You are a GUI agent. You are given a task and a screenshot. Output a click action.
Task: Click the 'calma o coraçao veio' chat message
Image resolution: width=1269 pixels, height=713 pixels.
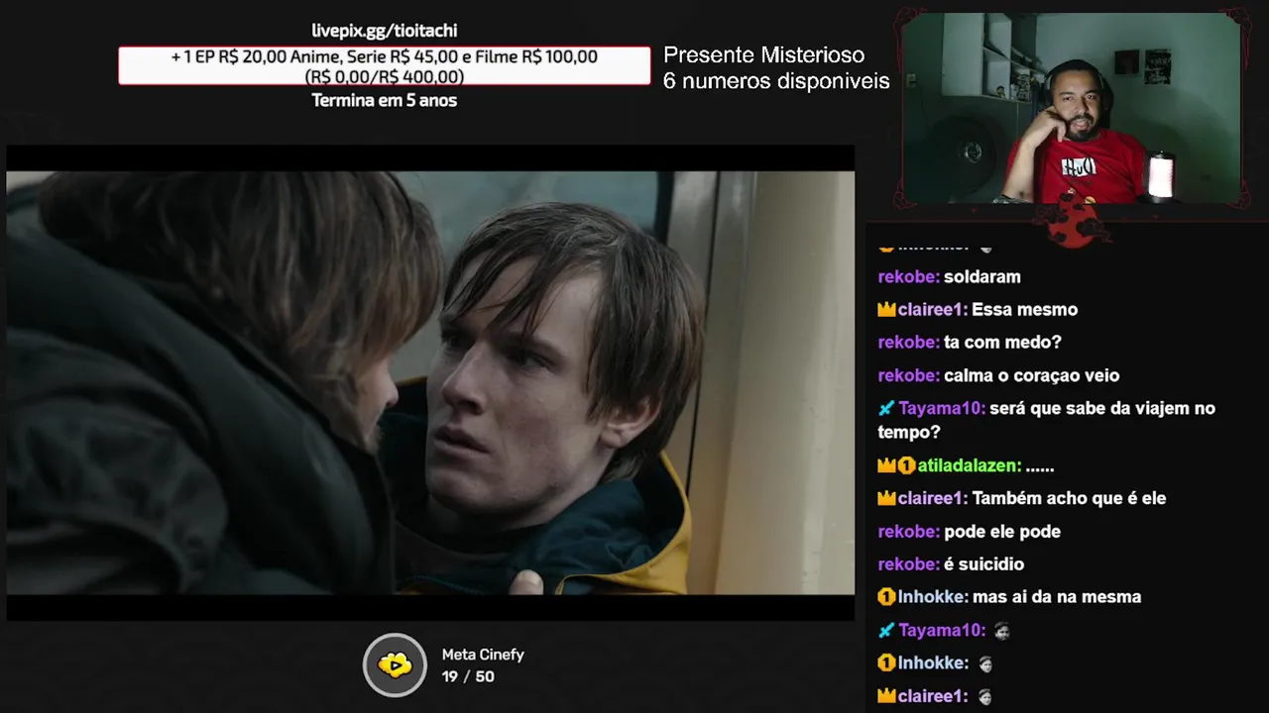(1031, 375)
